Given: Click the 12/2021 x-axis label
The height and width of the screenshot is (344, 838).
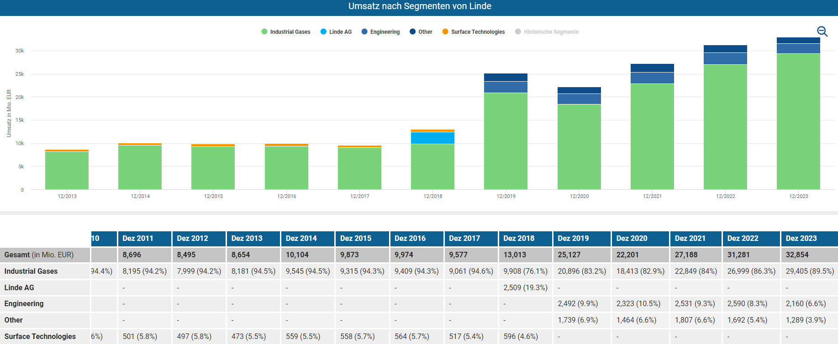Looking at the screenshot, I should coord(652,197).
